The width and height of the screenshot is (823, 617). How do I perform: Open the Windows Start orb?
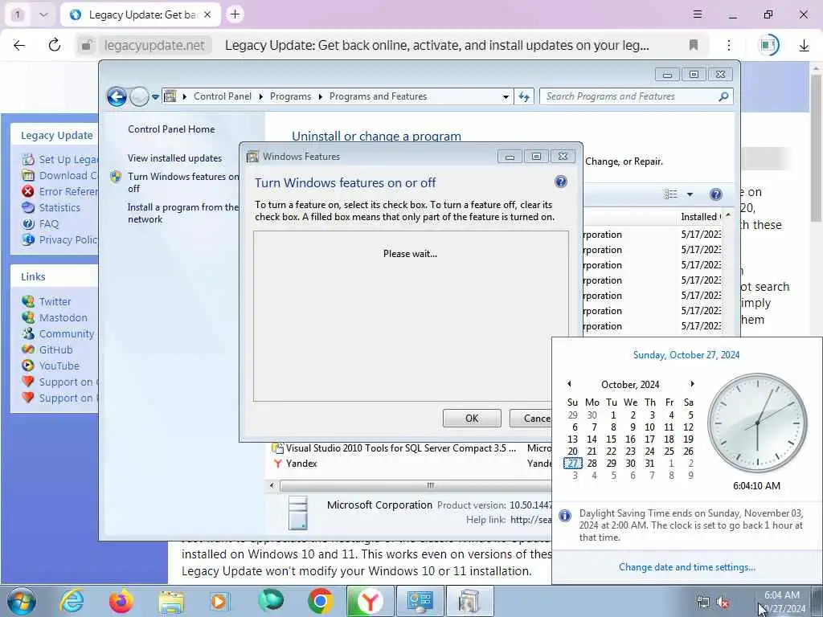tap(22, 601)
